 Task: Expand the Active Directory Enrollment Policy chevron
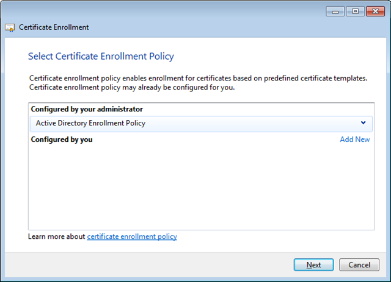coord(364,123)
